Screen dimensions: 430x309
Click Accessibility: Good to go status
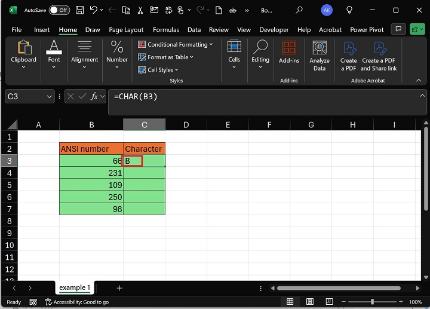pyautogui.click(x=77, y=302)
